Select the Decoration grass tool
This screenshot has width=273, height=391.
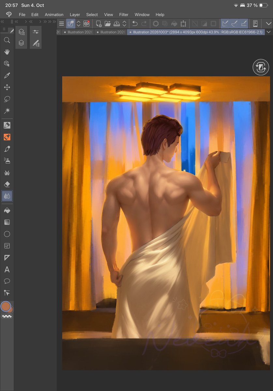pos(7,173)
